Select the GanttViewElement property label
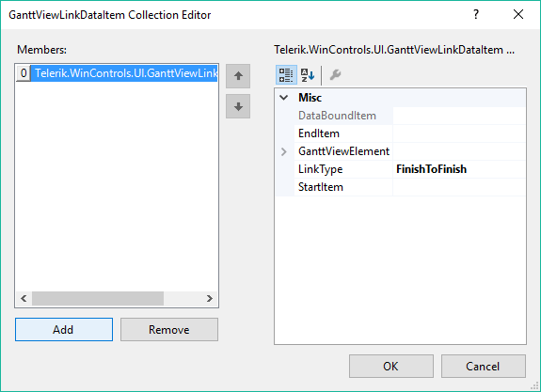Image resolution: width=541 pixels, height=392 pixels. coord(343,151)
